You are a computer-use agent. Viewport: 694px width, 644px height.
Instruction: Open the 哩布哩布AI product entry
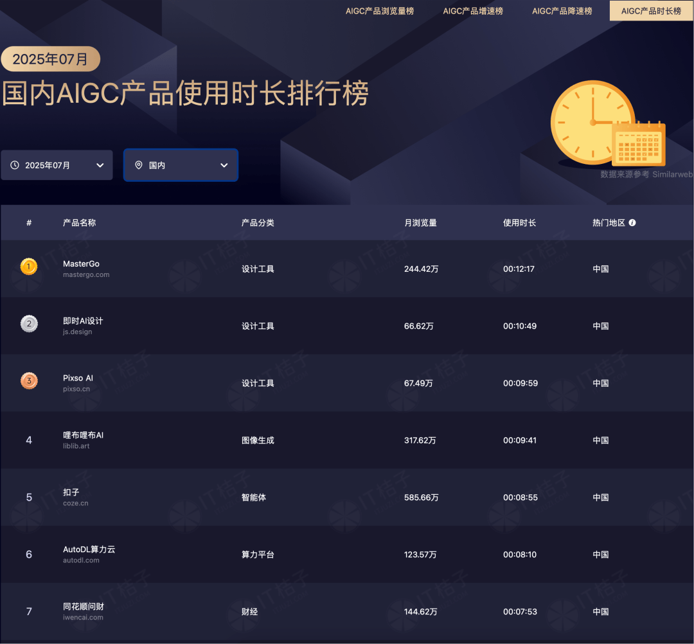click(x=83, y=436)
